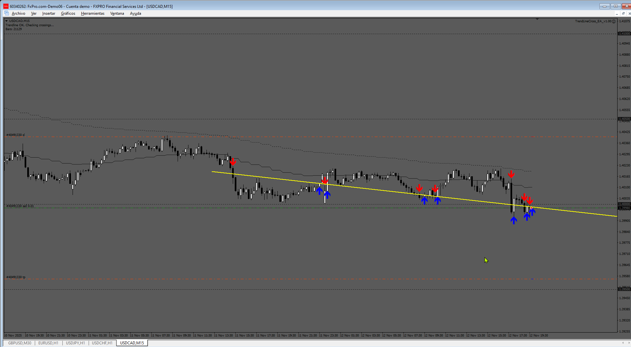Click the '11 Nov 23:30' time axis label

click(x=329, y=336)
